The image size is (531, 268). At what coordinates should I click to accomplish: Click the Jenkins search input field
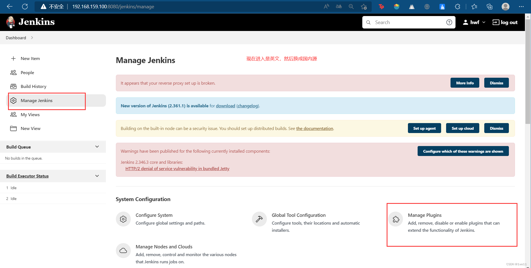409,22
